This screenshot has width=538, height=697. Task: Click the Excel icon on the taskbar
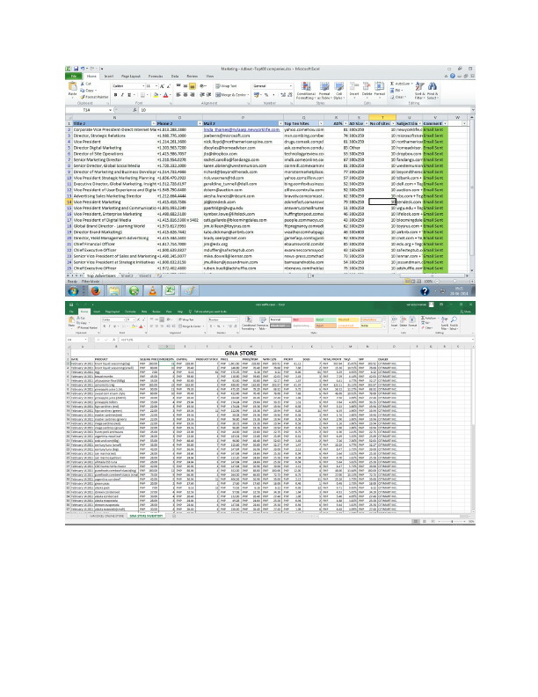tap(170, 290)
